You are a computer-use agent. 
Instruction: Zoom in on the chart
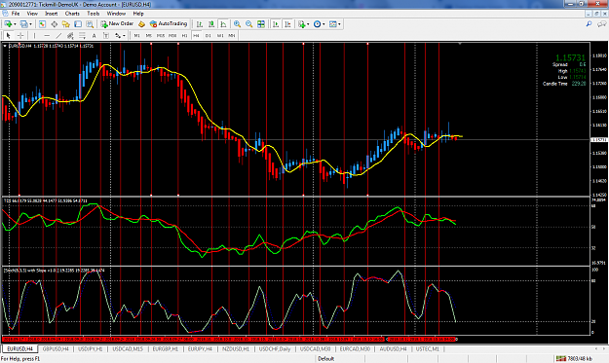[237, 24]
